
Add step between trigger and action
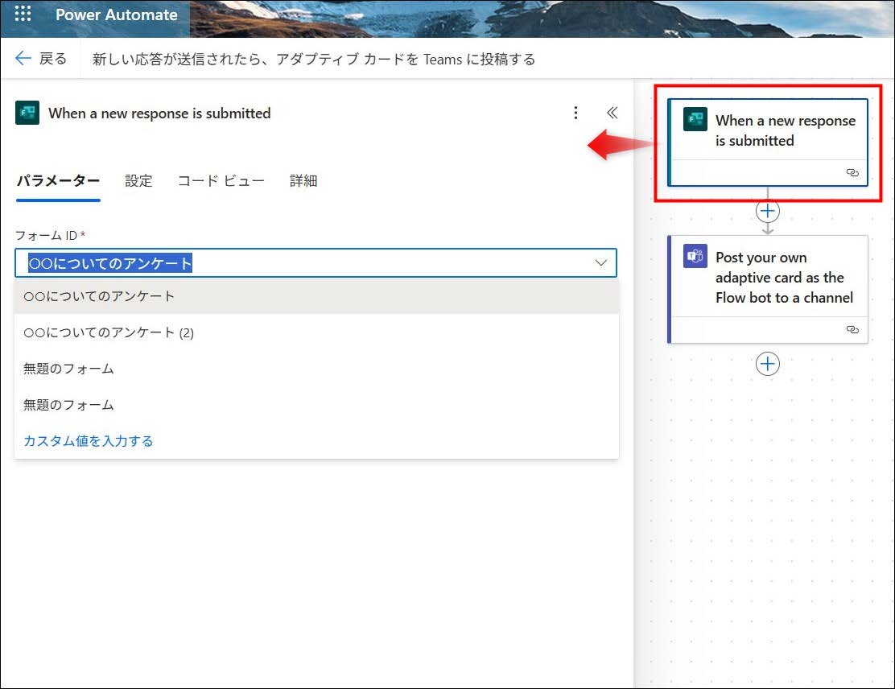pos(767,211)
